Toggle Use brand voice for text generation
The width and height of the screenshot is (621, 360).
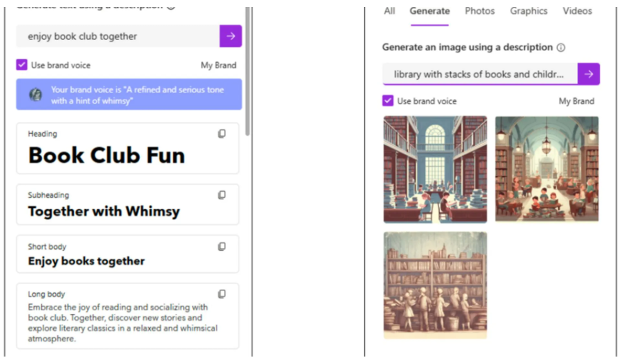(x=22, y=66)
